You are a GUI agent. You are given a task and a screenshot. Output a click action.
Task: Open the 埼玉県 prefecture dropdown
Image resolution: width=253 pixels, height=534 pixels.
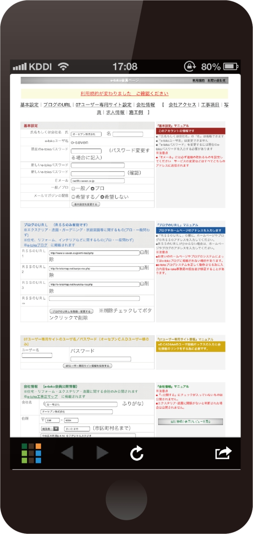(x=50, y=428)
